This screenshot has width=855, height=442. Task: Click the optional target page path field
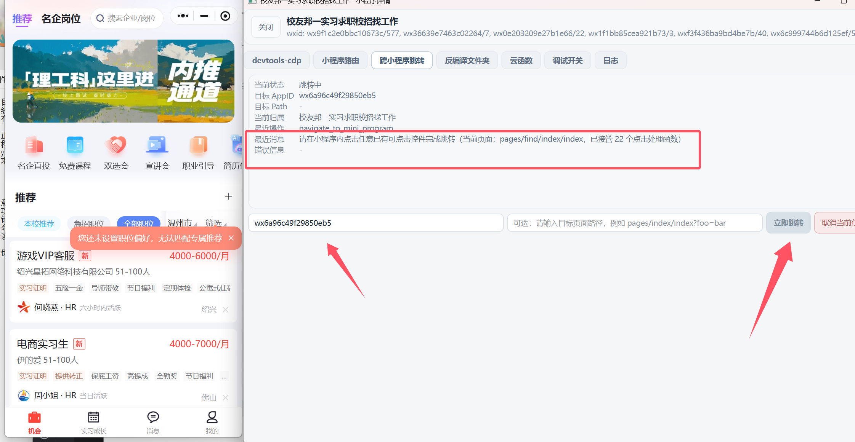tap(635, 223)
